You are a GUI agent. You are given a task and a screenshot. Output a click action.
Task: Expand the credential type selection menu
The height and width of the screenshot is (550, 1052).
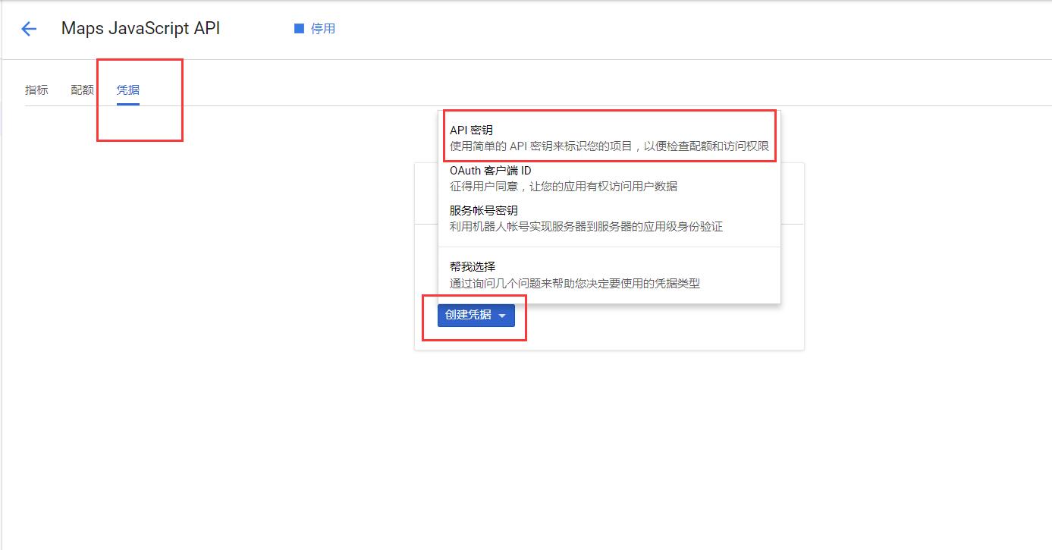(503, 315)
